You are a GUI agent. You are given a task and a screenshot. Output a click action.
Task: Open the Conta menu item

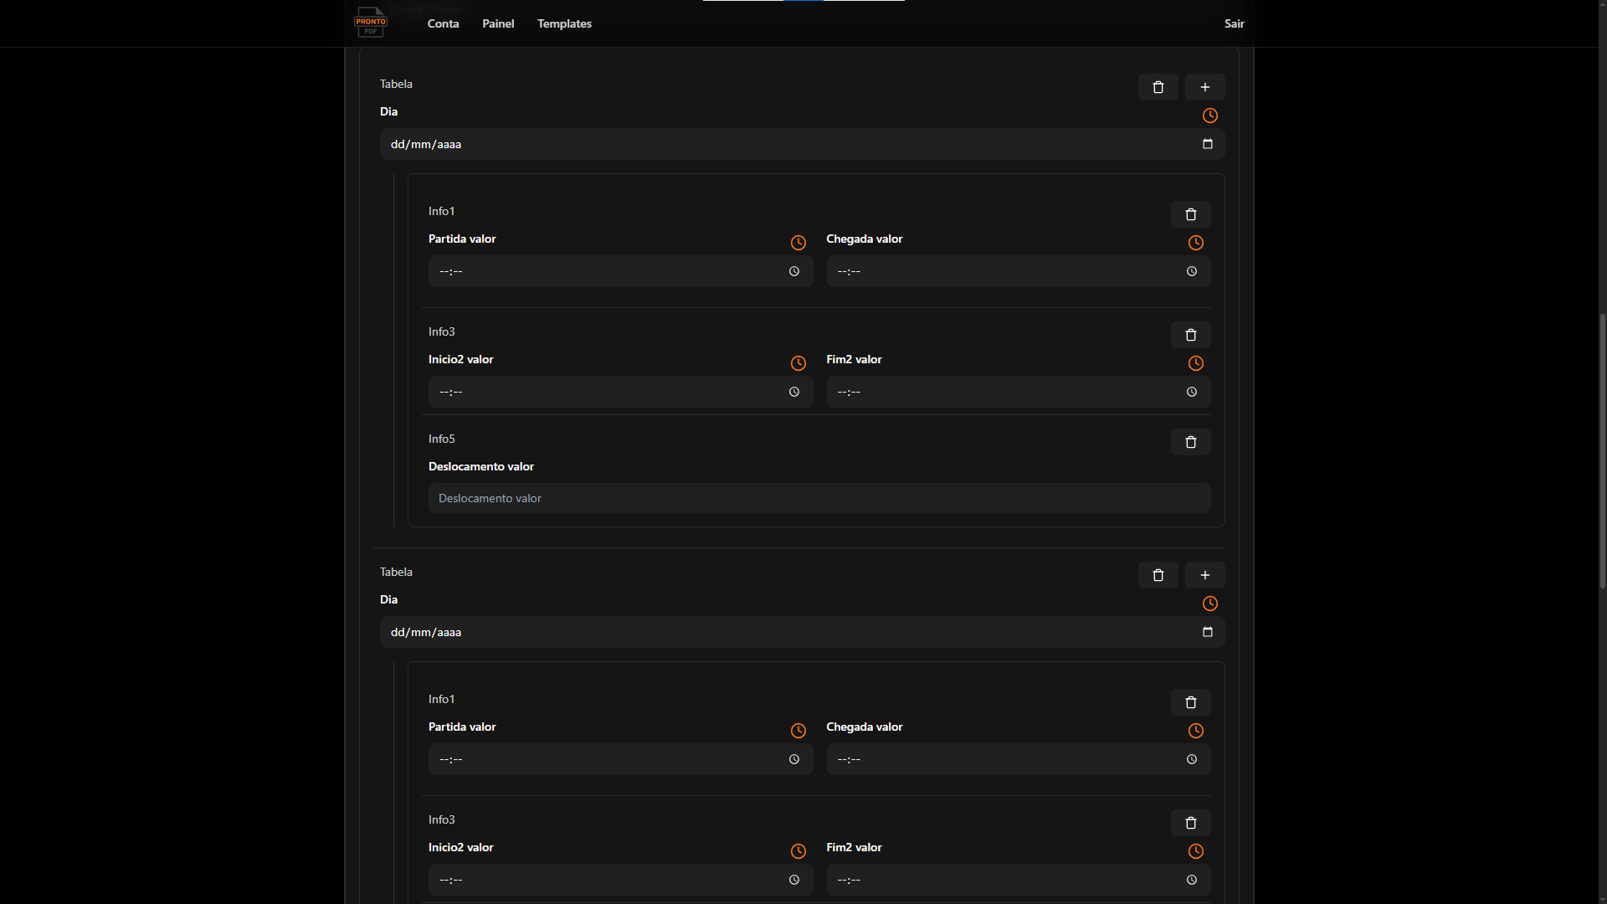(443, 23)
